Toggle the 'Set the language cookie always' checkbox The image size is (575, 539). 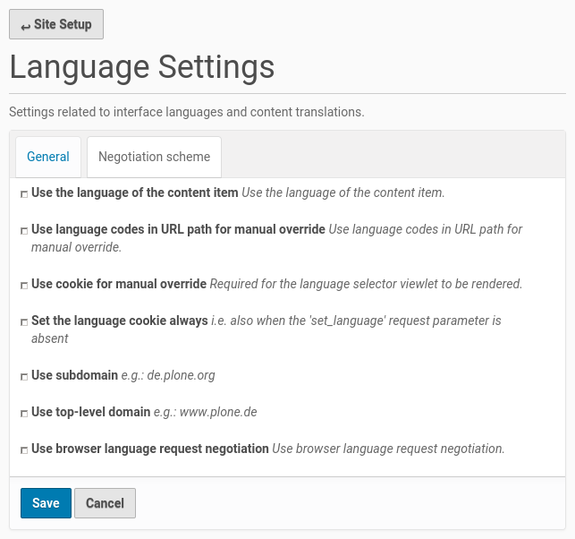[24, 321]
